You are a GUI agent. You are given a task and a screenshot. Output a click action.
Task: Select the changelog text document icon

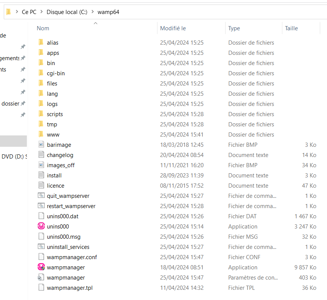(x=41, y=155)
